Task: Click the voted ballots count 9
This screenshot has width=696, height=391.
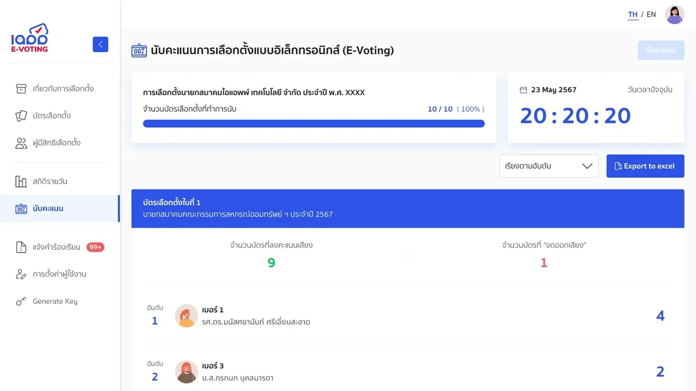Action: point(271,263)
